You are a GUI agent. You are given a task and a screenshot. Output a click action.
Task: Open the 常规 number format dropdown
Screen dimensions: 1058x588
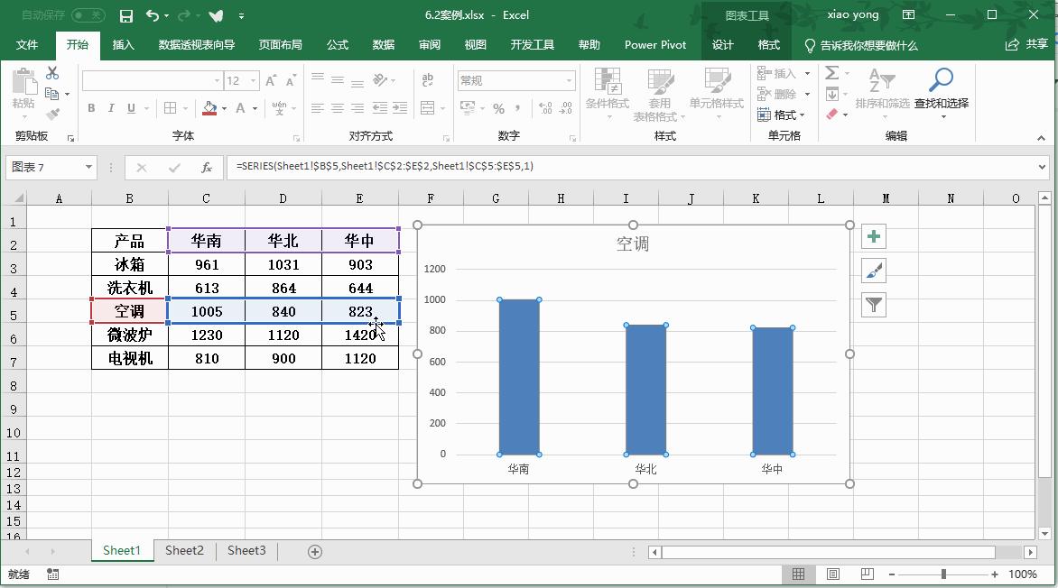568,80
